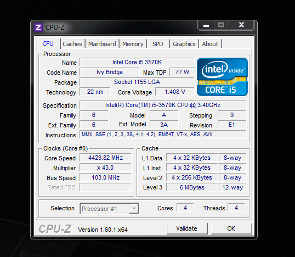Close the CPU-Z window

[241, 25]
